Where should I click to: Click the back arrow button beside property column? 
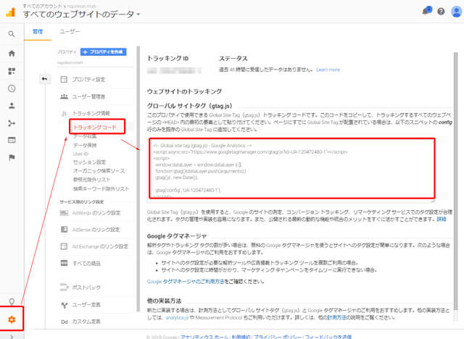pos(45,79)
